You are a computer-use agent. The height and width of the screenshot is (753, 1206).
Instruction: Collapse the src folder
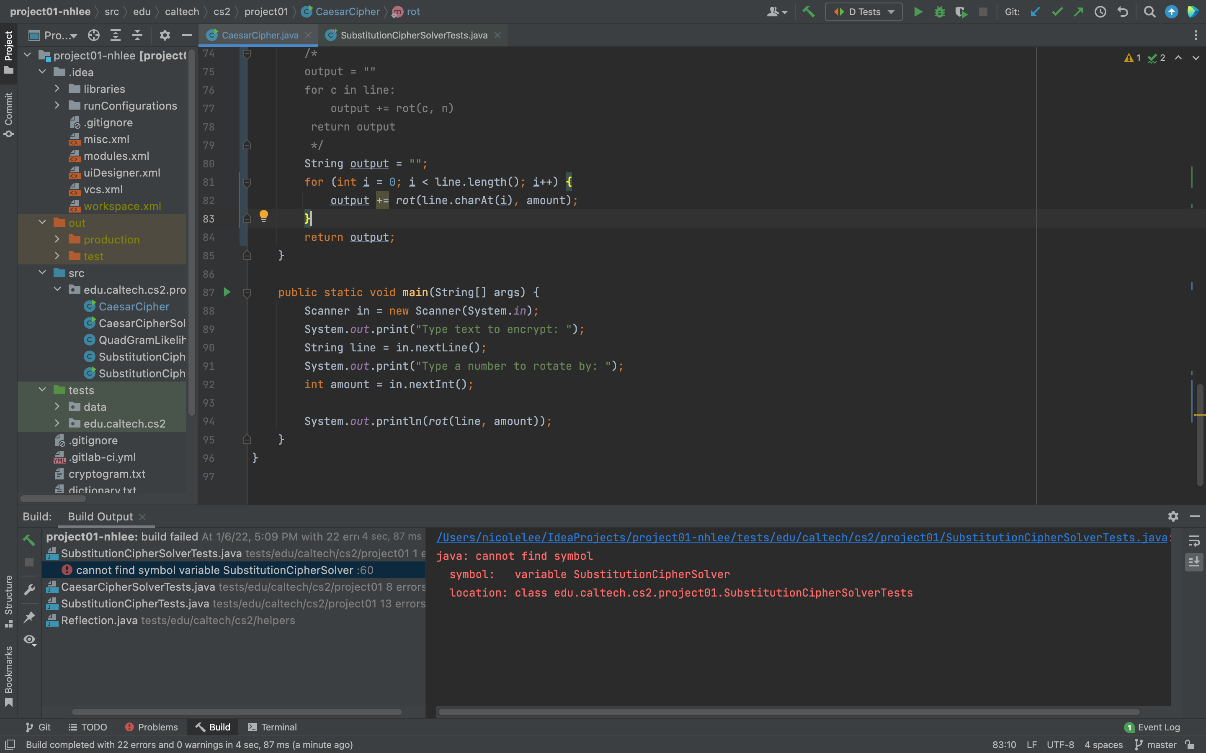point(43,272)
